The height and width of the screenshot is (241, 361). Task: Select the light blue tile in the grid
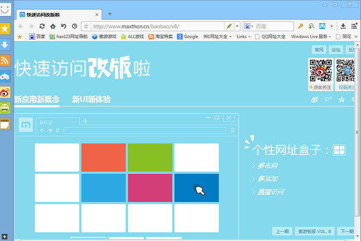[104, 188]
